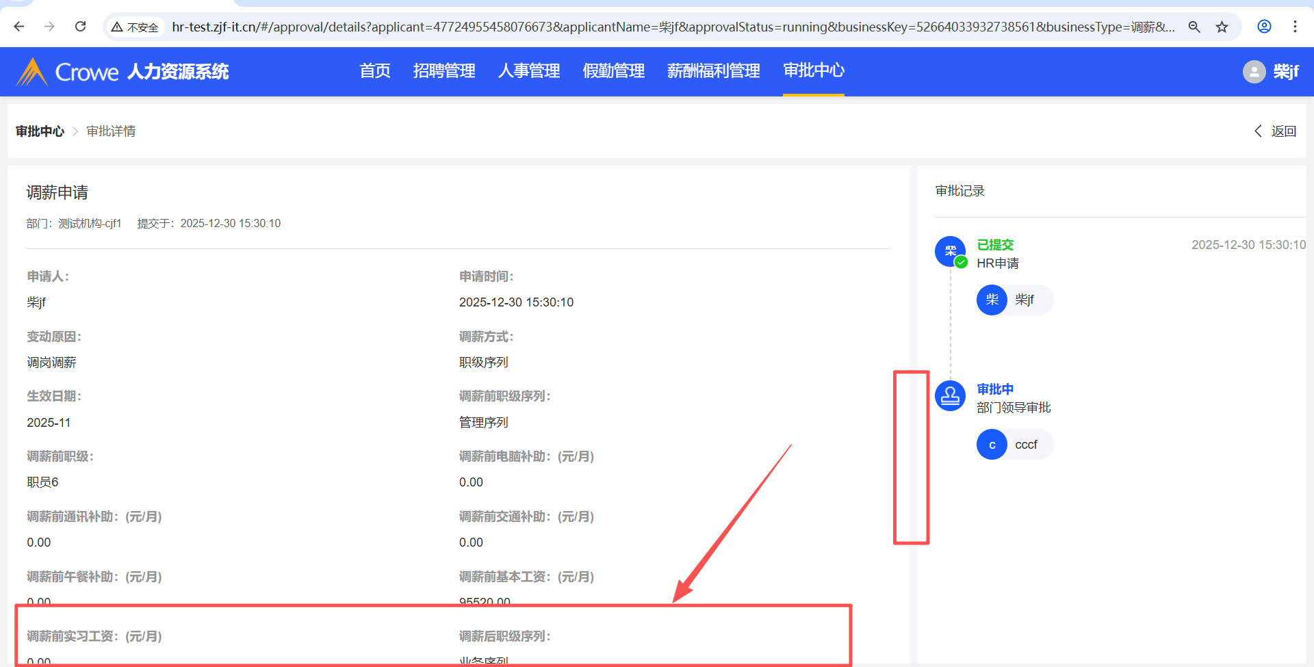Switch to the 审批中心 tab
The height and width of the screenshot is (667, 1314).
(813, 70)
